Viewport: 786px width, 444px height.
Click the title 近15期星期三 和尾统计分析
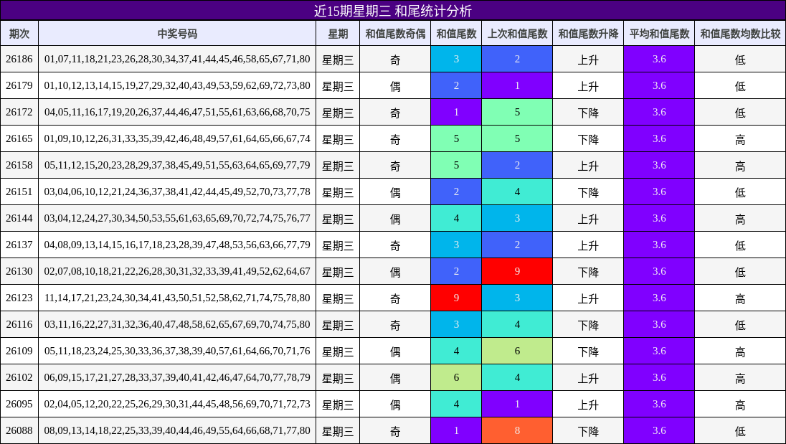pyautogui.click(x=393, y=11)
